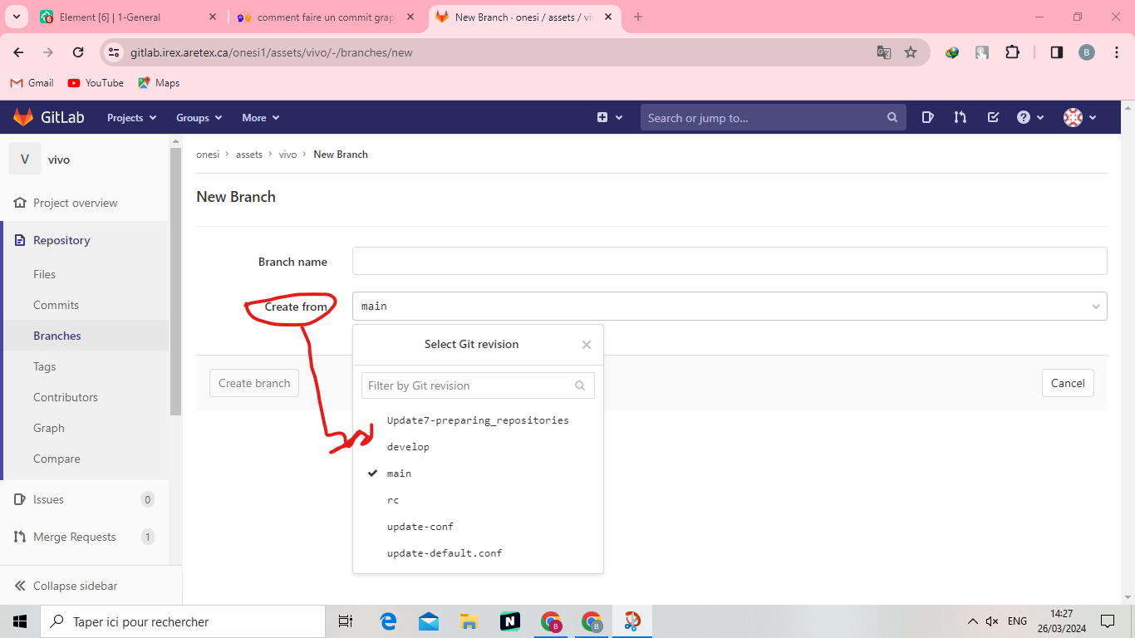The width and height of the screenshot is (1135, 638).
Task: Go to Commits in the sidebar
Action: [x=56, y=305]
